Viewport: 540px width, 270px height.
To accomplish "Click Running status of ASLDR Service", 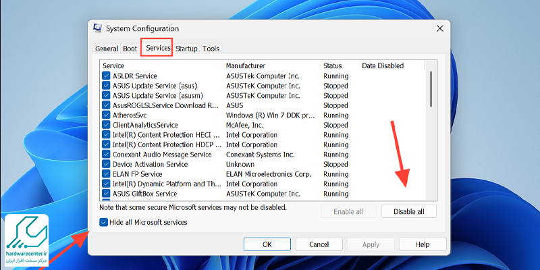I will pyautogui.click(x=335, y=76).
